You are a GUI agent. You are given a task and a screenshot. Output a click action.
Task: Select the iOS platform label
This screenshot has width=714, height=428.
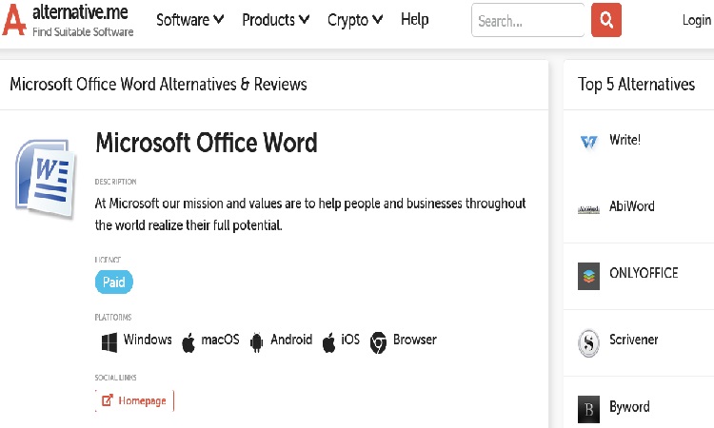coord(350,340)
